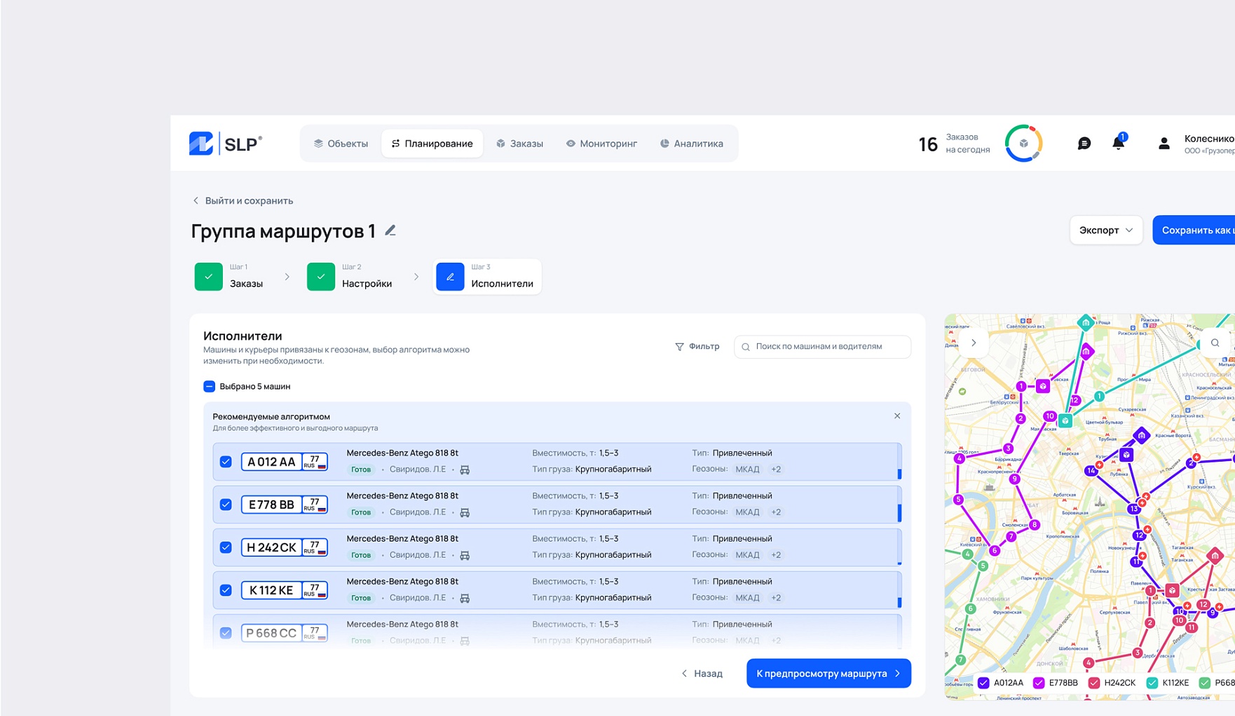Open the Фильтр filter icon
Image resolution: width=1235 pixels, height=716 pixels.
click(x=680, y=346)
